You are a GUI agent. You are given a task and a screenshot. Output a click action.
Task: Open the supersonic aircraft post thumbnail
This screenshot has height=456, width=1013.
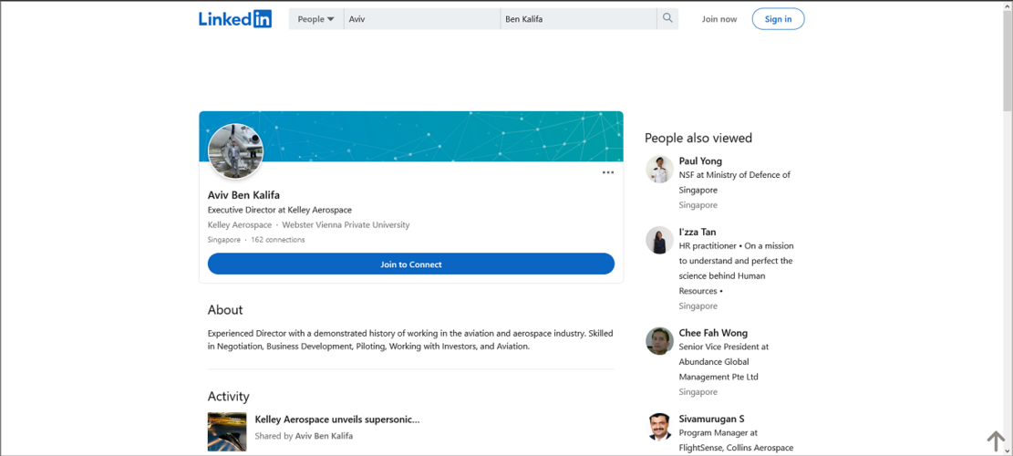coord(227,431)
